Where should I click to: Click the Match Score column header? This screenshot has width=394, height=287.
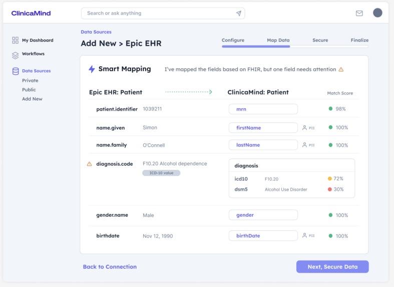point(340,93)
